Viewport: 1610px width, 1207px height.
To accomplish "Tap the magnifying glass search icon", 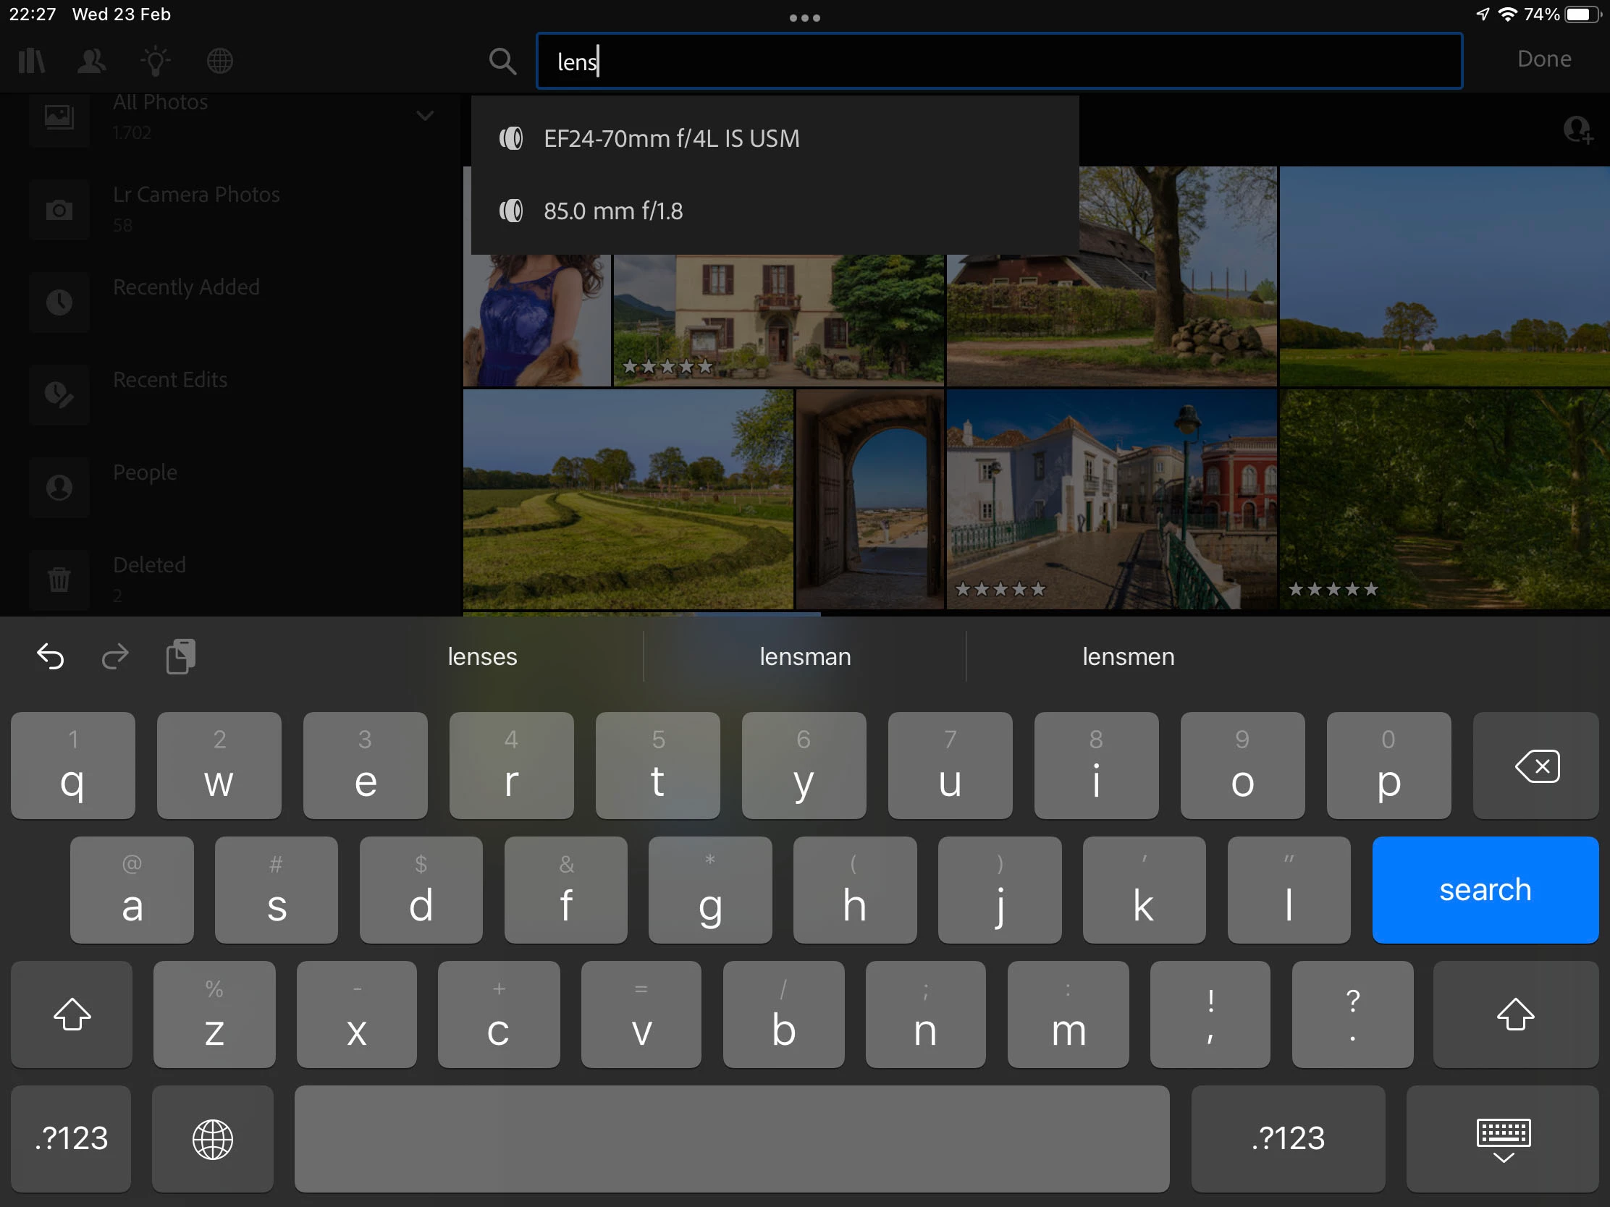I will (x=502, y=61).
